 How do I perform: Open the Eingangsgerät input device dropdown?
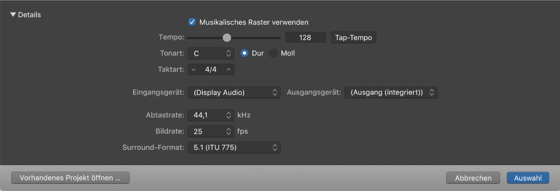(234, 92)
